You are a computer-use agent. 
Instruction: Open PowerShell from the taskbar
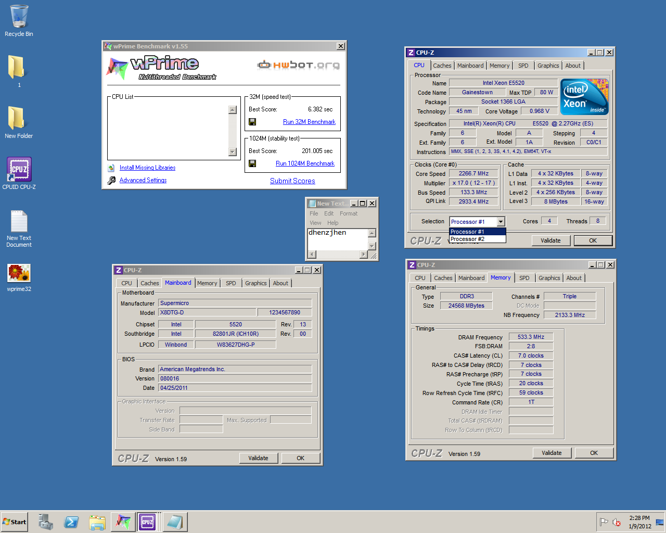71,522
